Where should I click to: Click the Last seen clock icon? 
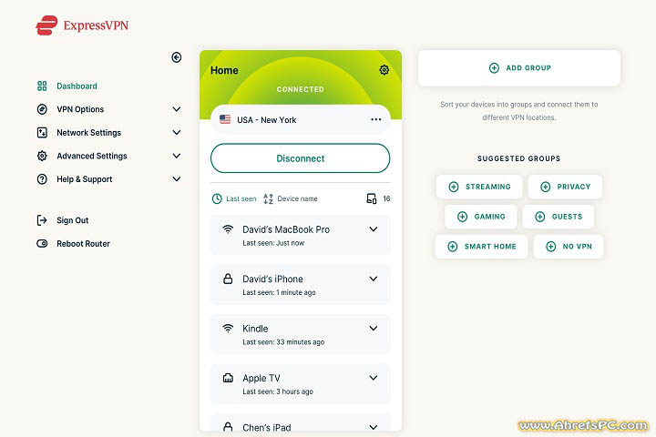pyautogui.click(x=217, y=198)
